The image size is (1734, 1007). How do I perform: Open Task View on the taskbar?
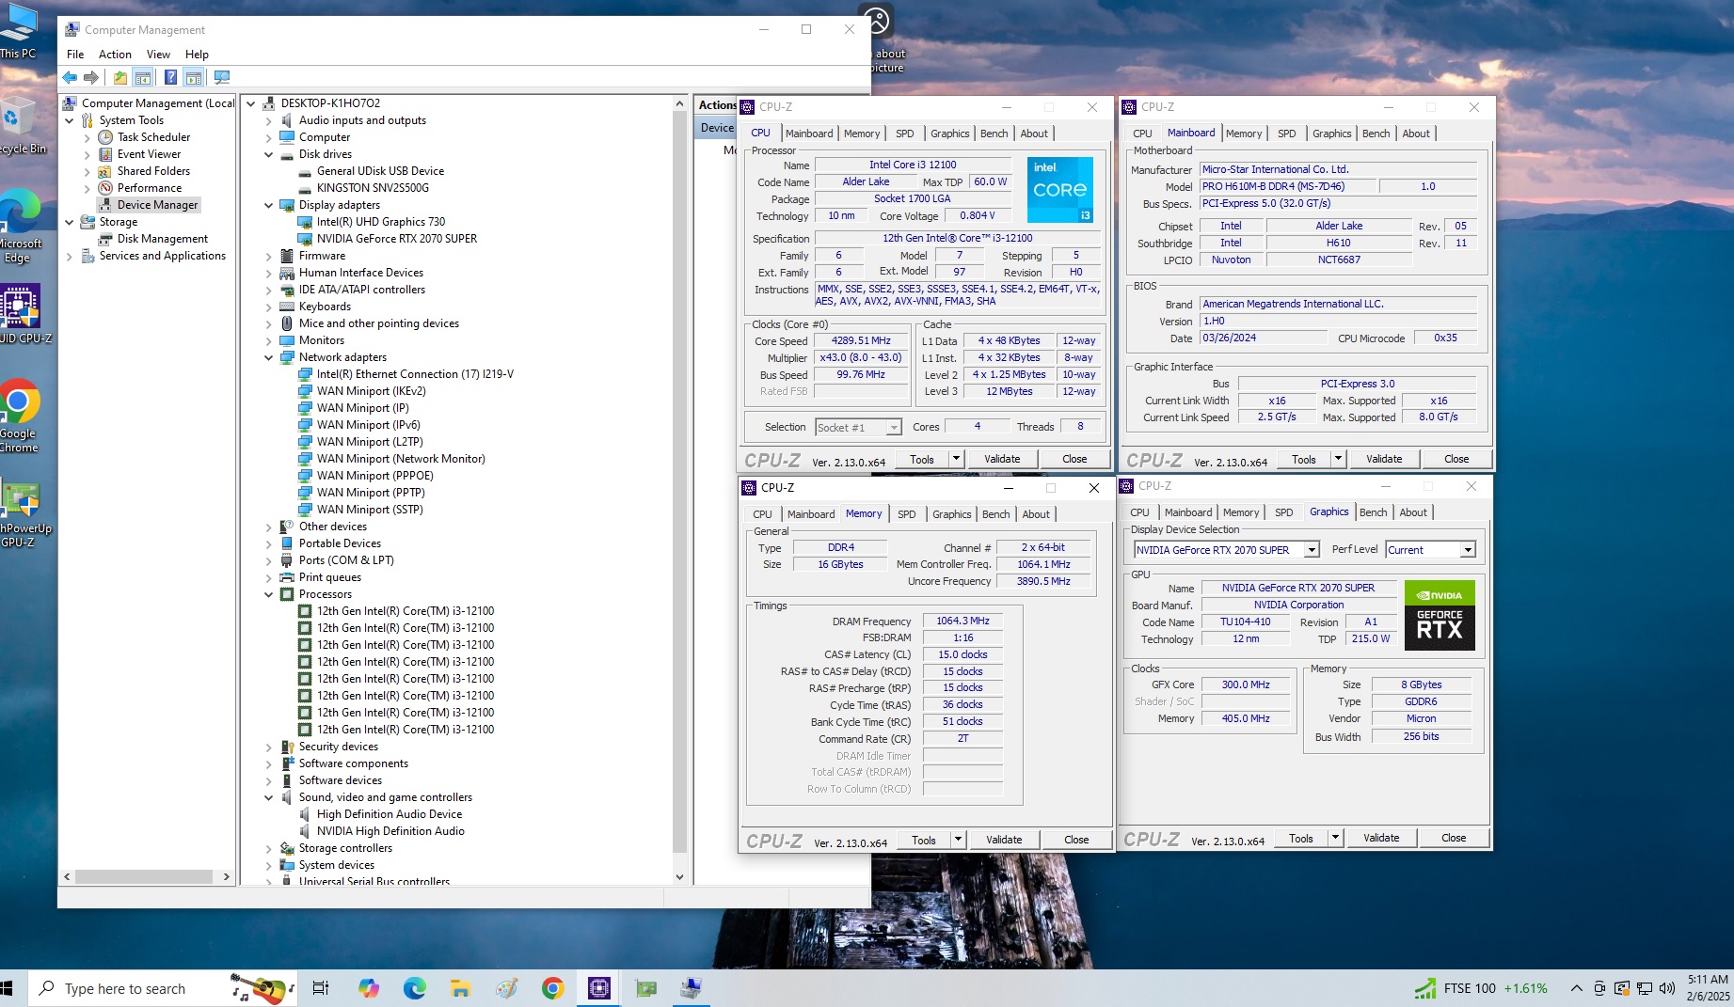pyautogui.click(x=321, y=988)
